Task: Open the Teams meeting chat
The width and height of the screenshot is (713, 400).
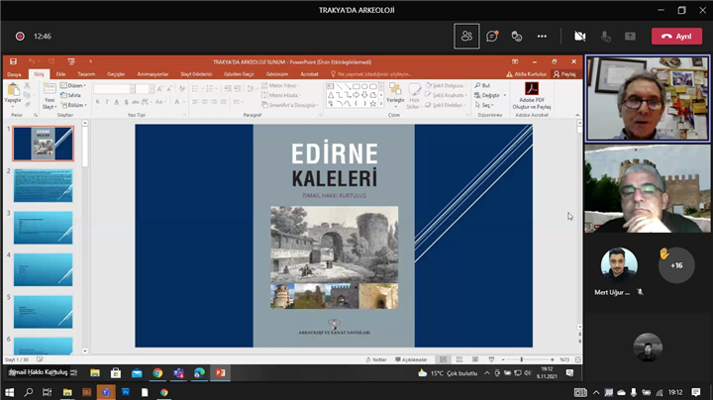Action: coord(492,37)
